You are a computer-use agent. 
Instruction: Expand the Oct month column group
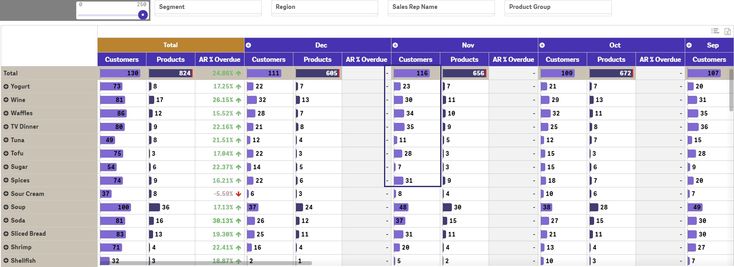point(542,45)
